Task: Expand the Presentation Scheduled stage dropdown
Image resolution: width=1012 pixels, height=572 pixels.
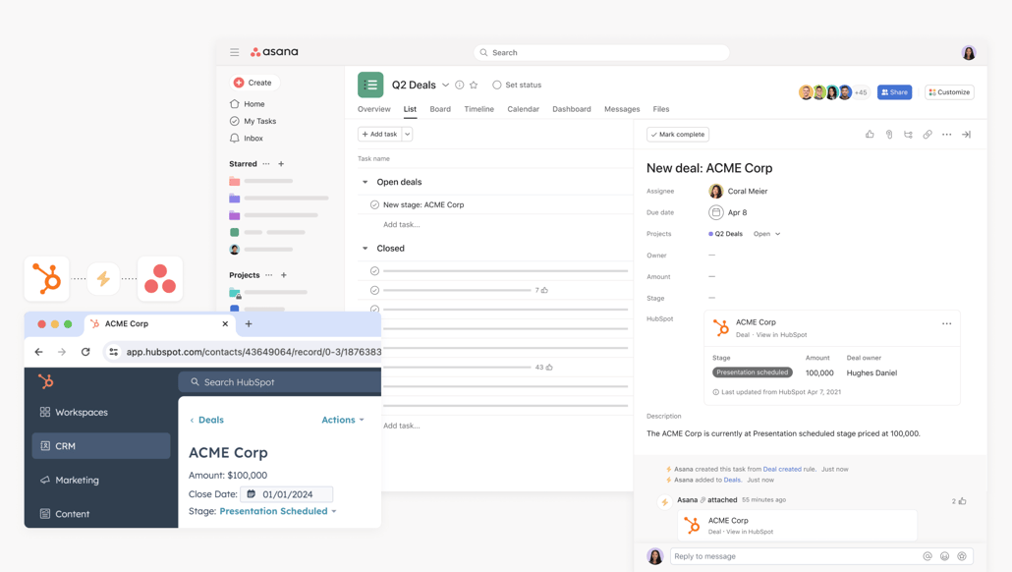Action: (x=334, y=512)
